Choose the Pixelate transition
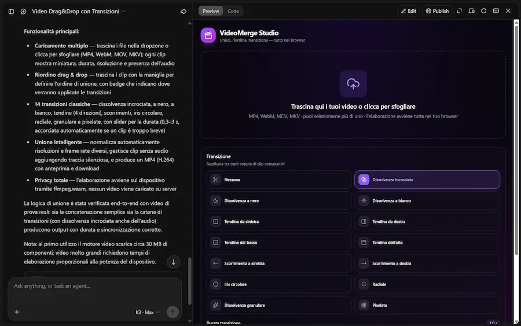The height and width of the screenshot is (326, 521). [427, 305]
